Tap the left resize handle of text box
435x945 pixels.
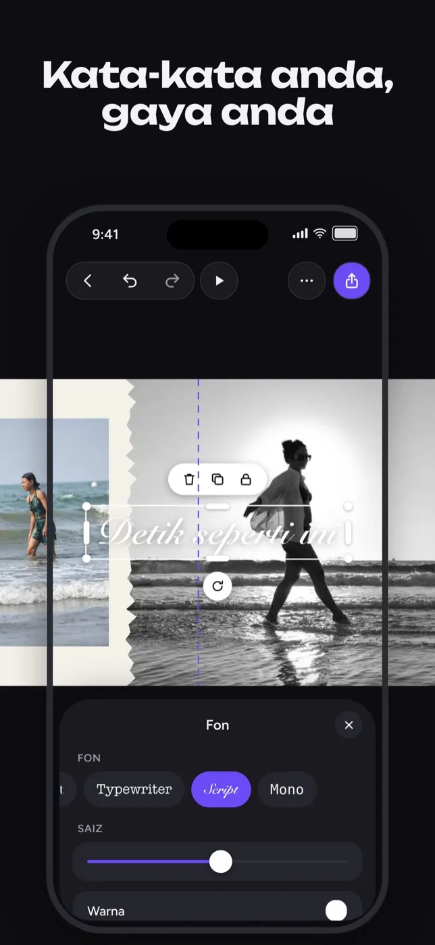click(x=86, y=532)
